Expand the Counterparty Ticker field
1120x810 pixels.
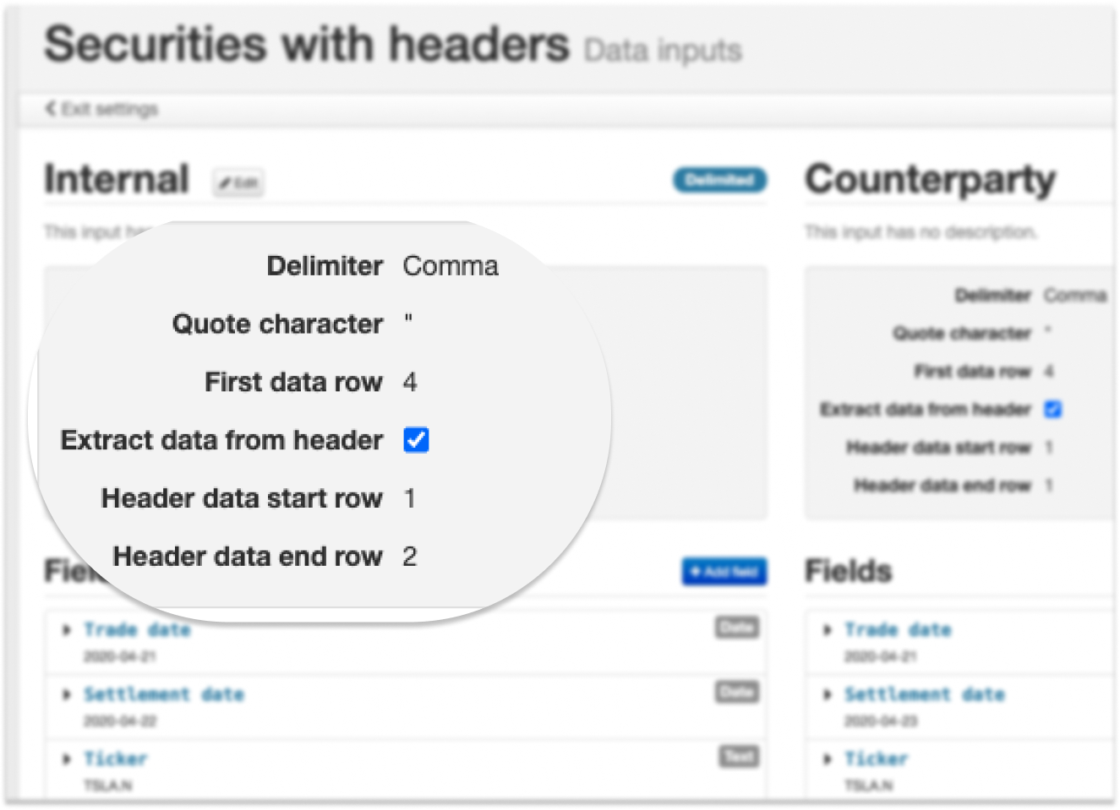coord(828,758)
